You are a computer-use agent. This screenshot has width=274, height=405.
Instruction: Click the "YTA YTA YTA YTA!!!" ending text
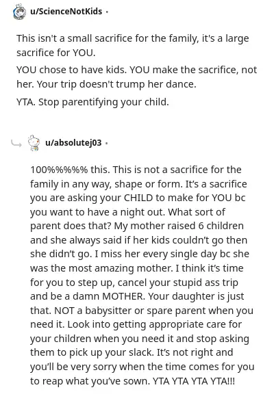(x=194, y=381)
